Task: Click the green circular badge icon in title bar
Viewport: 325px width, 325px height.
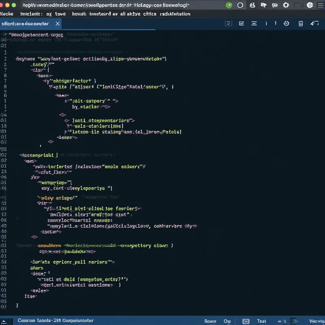Action: coord(229,5)
